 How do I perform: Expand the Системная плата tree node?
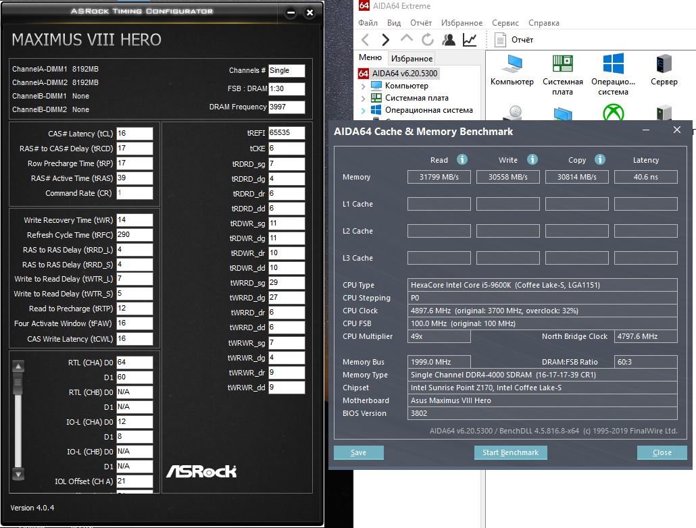pos(363,98)
